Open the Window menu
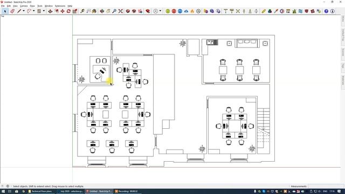 [x=49, y=6]
